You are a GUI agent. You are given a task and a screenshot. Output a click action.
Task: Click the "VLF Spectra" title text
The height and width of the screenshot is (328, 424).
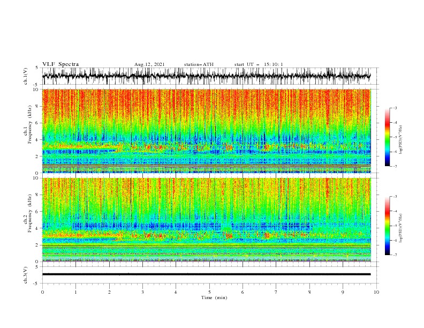point(60,64)
